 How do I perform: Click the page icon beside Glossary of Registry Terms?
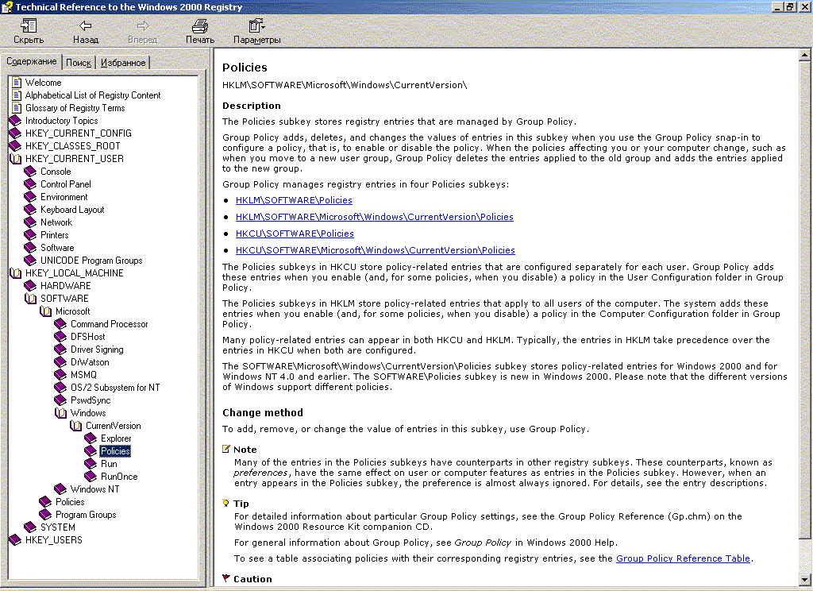pos(17,108)
